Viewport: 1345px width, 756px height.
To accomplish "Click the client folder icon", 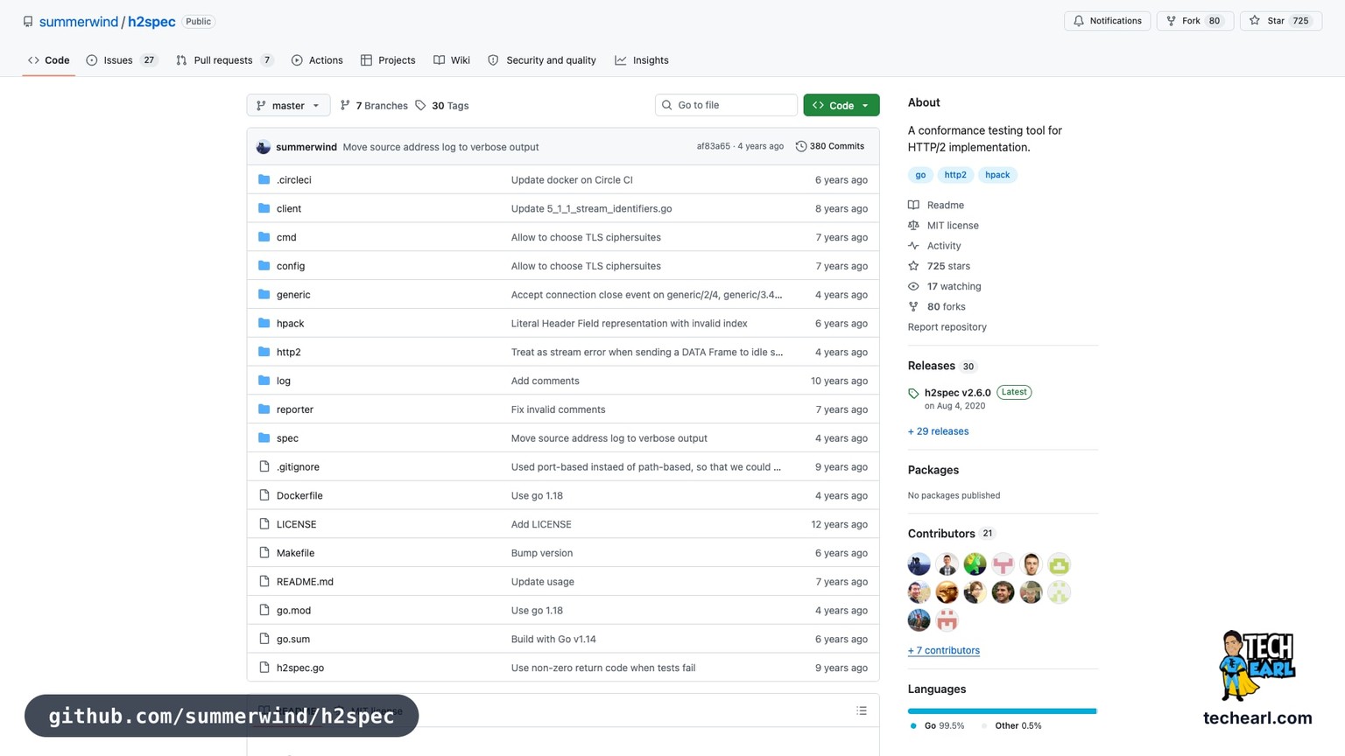I will [264, 208].
